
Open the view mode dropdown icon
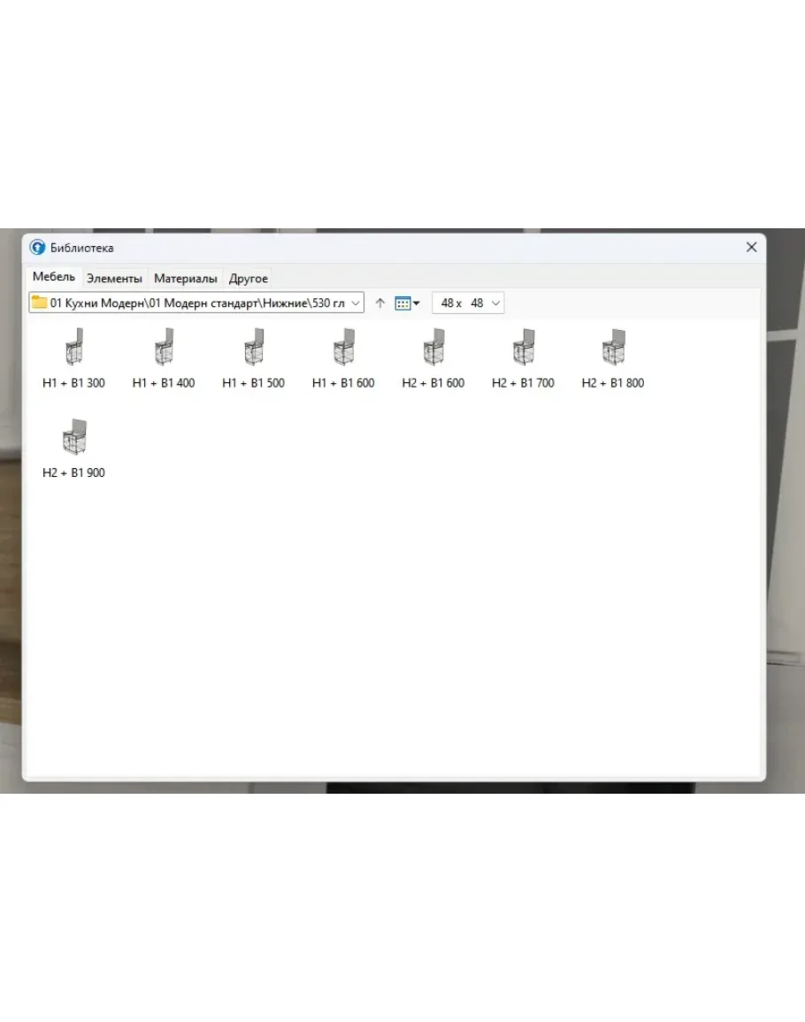[x=407, y=304]
